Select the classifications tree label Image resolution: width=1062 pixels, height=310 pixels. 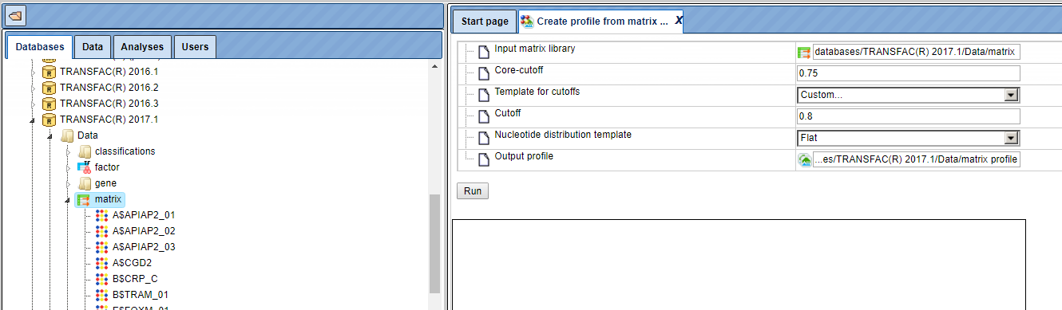pyautogui.click(x=125, y=151)
